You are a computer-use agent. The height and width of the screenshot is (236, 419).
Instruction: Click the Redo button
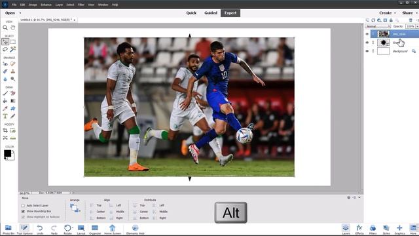point(54,229)
